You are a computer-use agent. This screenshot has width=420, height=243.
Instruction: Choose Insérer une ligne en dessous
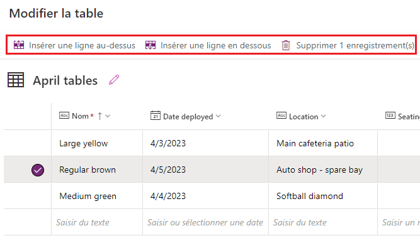208,45
